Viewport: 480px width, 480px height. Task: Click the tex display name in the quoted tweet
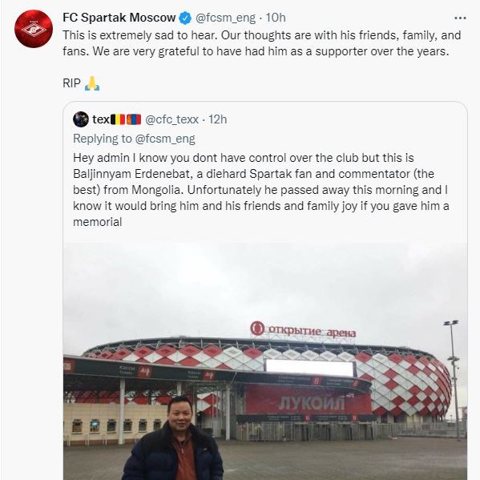pos(101,119)
